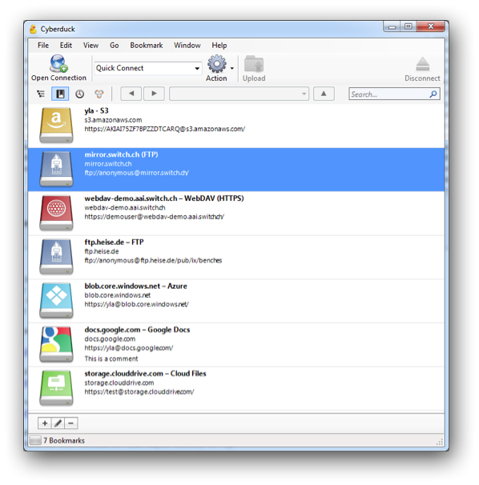This screenshot has height=485, width=479.
Task: Select 'storage.clouddrive.com – Cloud Files' title
Action: point(145,374)
